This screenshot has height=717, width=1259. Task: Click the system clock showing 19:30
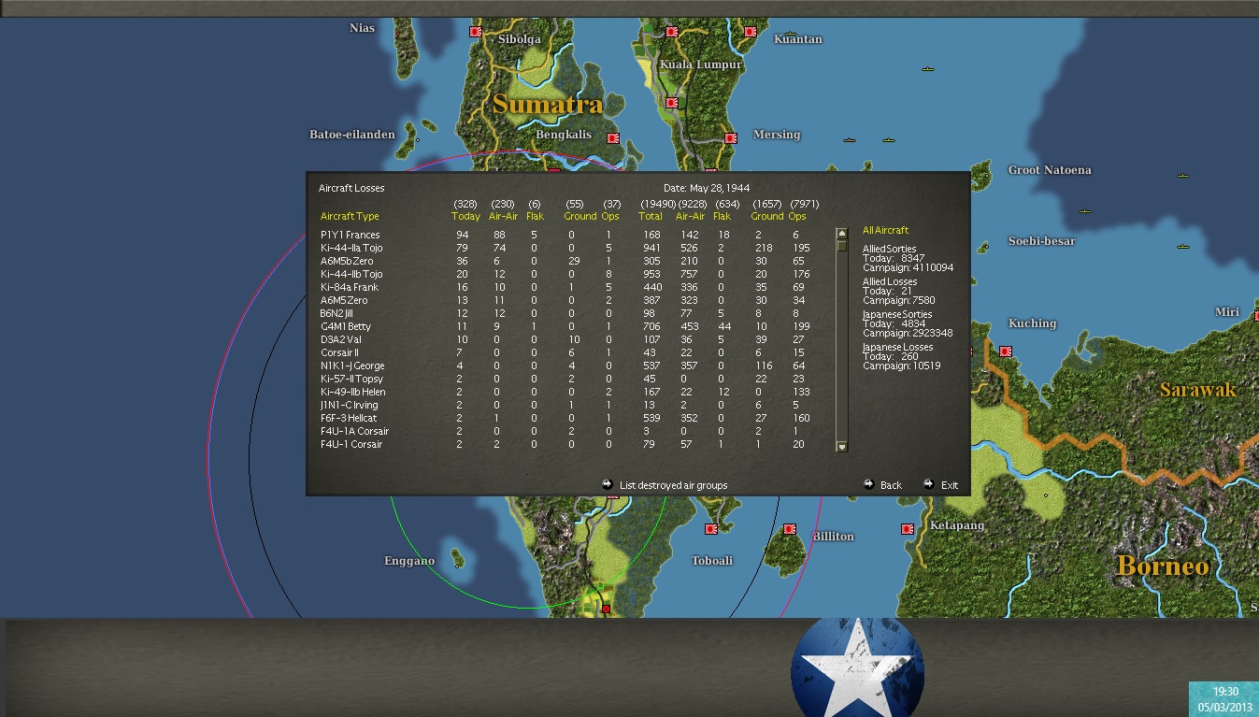pos(1223,692)
